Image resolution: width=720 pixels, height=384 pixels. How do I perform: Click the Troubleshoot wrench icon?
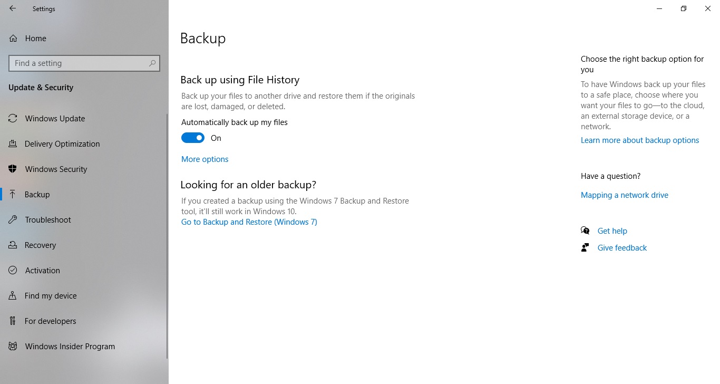click(13, 219)
